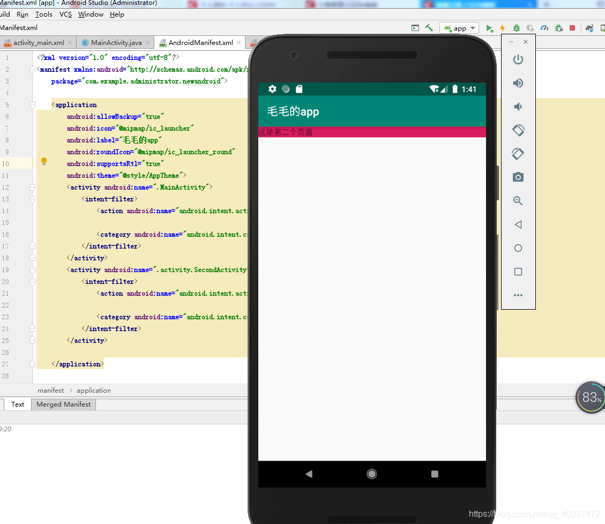Tap the recents square on phone navigation bar
Image resolution: width=605 pixels, height=524 pixels.
pyautogui.click(x=435, y=474)
